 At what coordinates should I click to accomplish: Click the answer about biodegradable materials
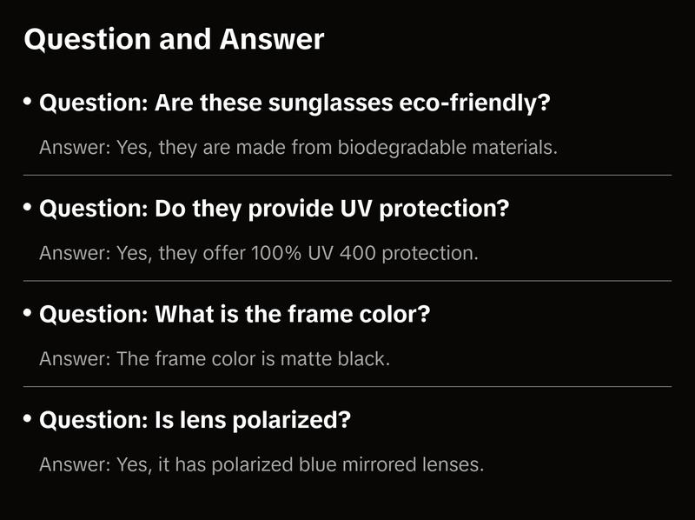coord(298,147)
